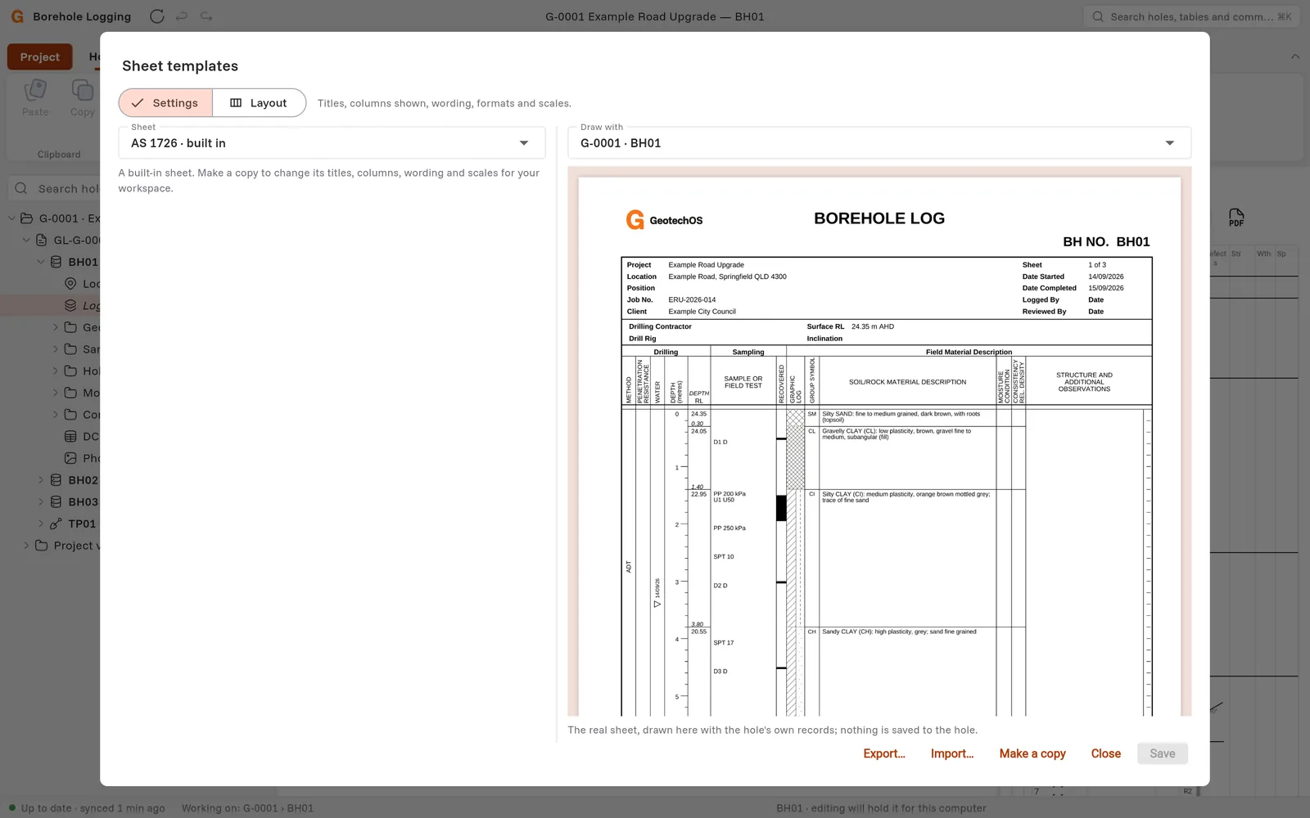This screenshot has height=818, width=1310.
Task: Click the PDF export icon
Action: (x=1236, y=218)
